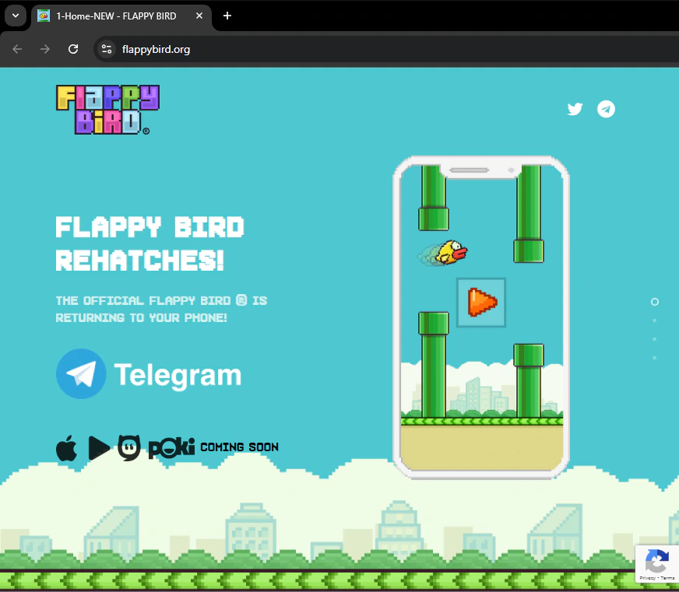The height and width of the screenshot is (592, 679).
Task: Select the 1-Home-NEW - FLAPPY BIRD tab
Action: coord(121,16)
